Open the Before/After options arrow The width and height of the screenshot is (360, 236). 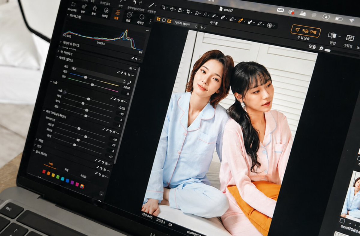[x=339, y=36]
